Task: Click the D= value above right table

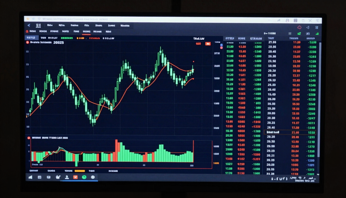Action: point(270,34)
